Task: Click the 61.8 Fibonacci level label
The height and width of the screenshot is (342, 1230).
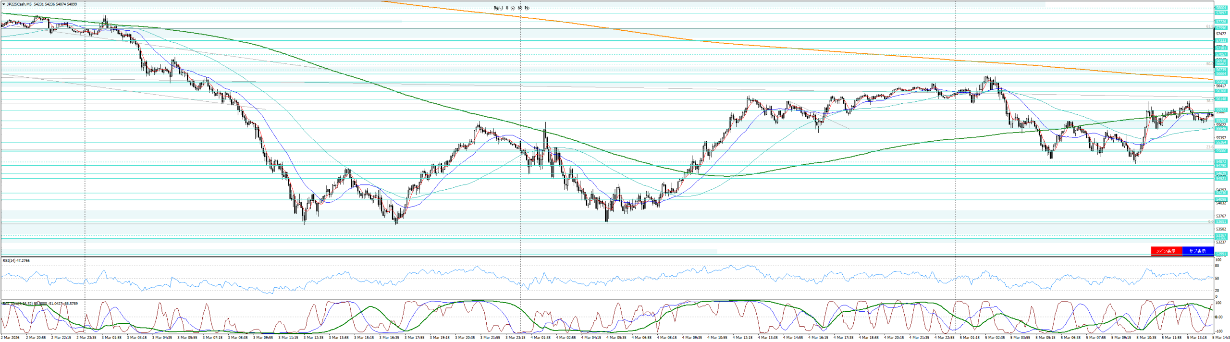Action: tap(1209, 26)
